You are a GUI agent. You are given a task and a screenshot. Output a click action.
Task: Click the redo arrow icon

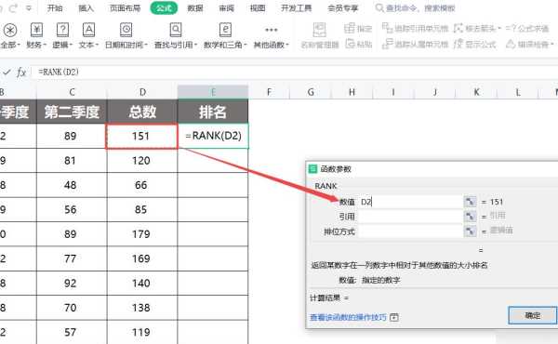coord(13,7)
